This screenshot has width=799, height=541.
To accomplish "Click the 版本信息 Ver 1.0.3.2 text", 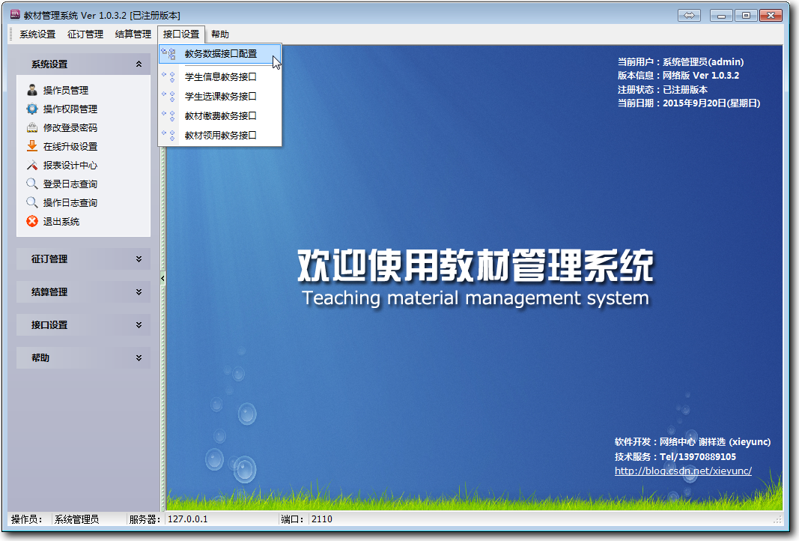I will pos(678,76).
